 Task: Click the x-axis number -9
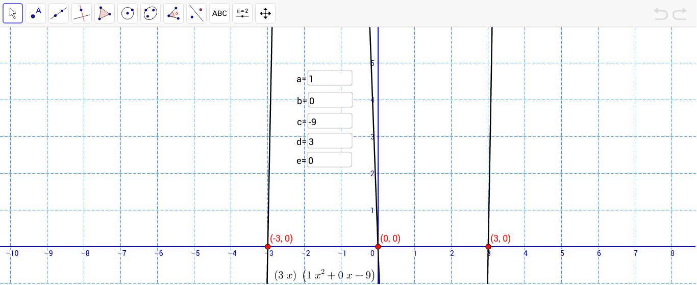(48, 253)
